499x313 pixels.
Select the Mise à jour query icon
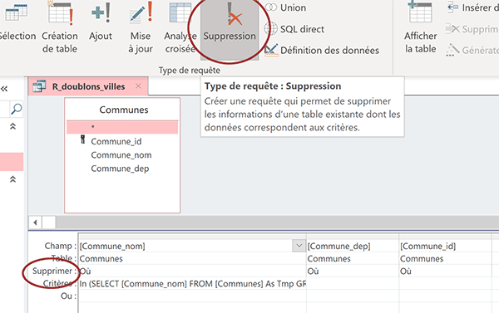pos(141,27)
